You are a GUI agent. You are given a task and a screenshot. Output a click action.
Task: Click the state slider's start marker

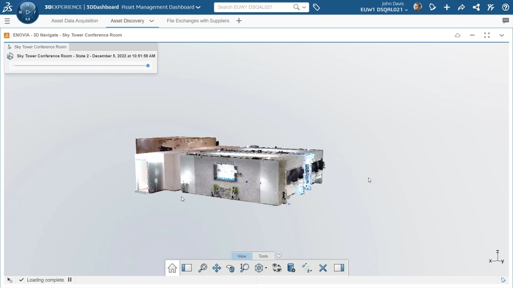coord(13,66)
